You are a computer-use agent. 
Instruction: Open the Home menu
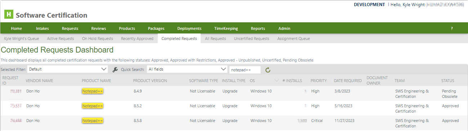[17, 28]
